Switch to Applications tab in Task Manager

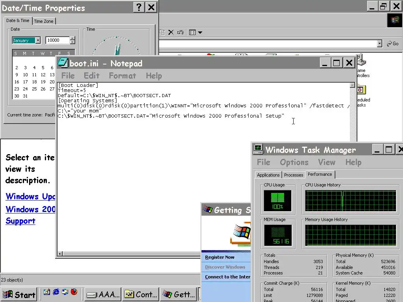tap(268, 175)
